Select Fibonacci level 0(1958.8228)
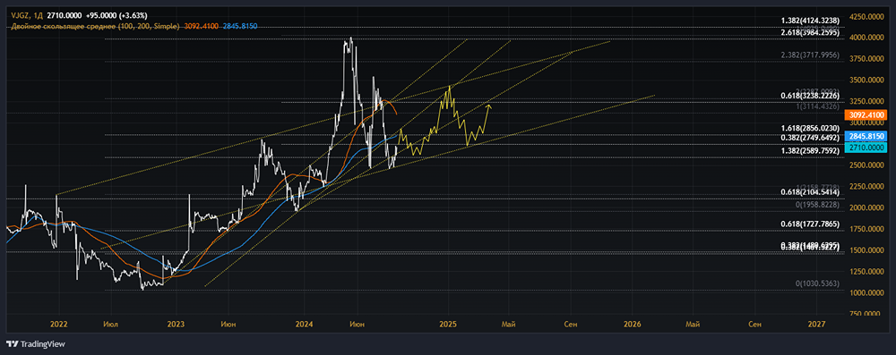This screenshot has width=896, height=355. coord(818,204)
